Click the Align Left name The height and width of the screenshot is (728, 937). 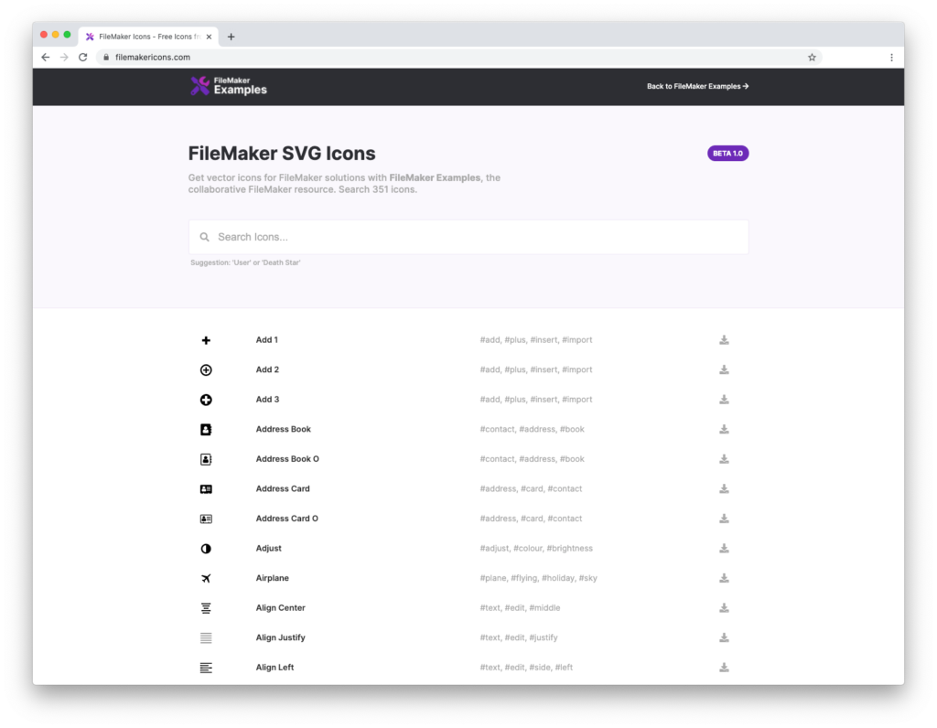275,668
